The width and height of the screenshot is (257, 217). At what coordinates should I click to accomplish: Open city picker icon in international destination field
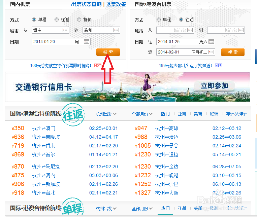(241, 30)
